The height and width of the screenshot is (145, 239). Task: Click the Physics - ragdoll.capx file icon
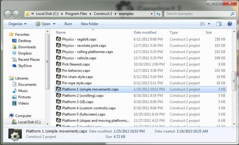pos(59,39)
